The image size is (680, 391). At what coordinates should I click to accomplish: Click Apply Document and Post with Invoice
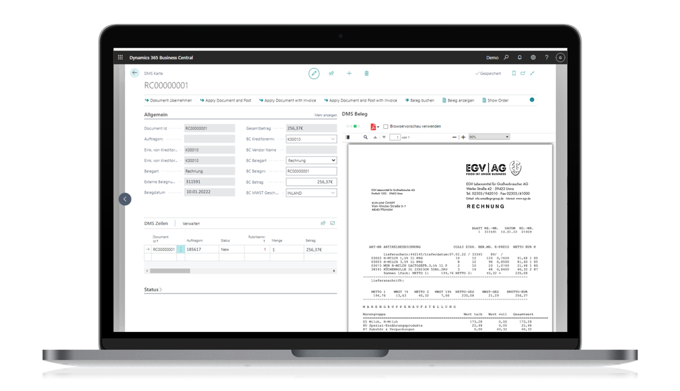point(361,100)
